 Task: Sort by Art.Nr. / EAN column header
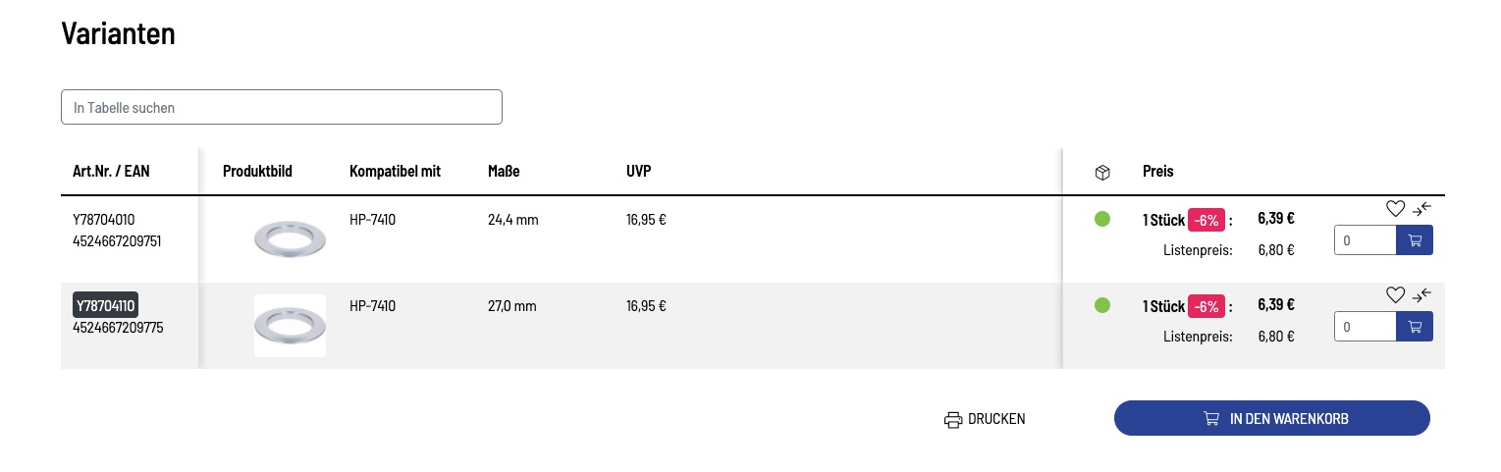click(111, 172)
